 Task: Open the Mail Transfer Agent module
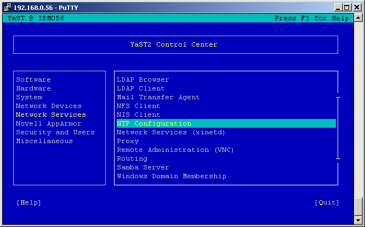click(x=158, y=97)
